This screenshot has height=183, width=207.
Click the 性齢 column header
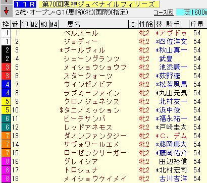(146, 25)
